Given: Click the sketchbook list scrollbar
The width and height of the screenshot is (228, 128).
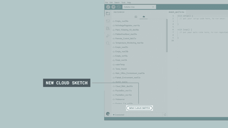Looking at the screenshot, I should point(167,36).
